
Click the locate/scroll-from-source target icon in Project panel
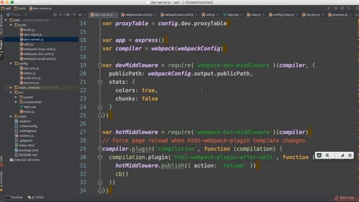point(55,15)
